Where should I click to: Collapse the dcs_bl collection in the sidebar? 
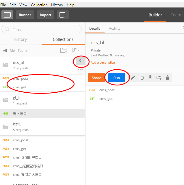[38, 65]
